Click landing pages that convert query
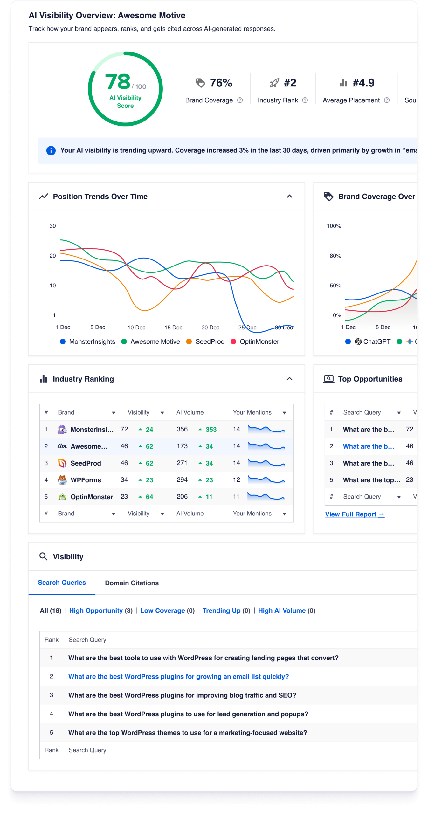 [203, 658]
